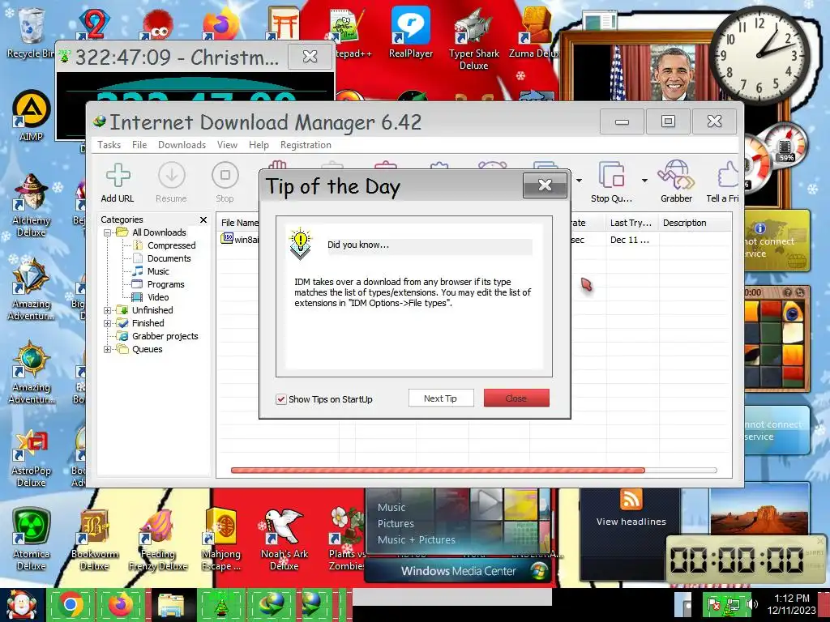Viewport: 830px width, 622px height.
Task: Click the taskbar date and time
Action: click(791, 604)
